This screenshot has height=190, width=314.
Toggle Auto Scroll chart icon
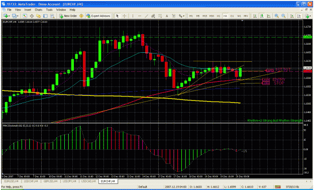coord(292,16)
